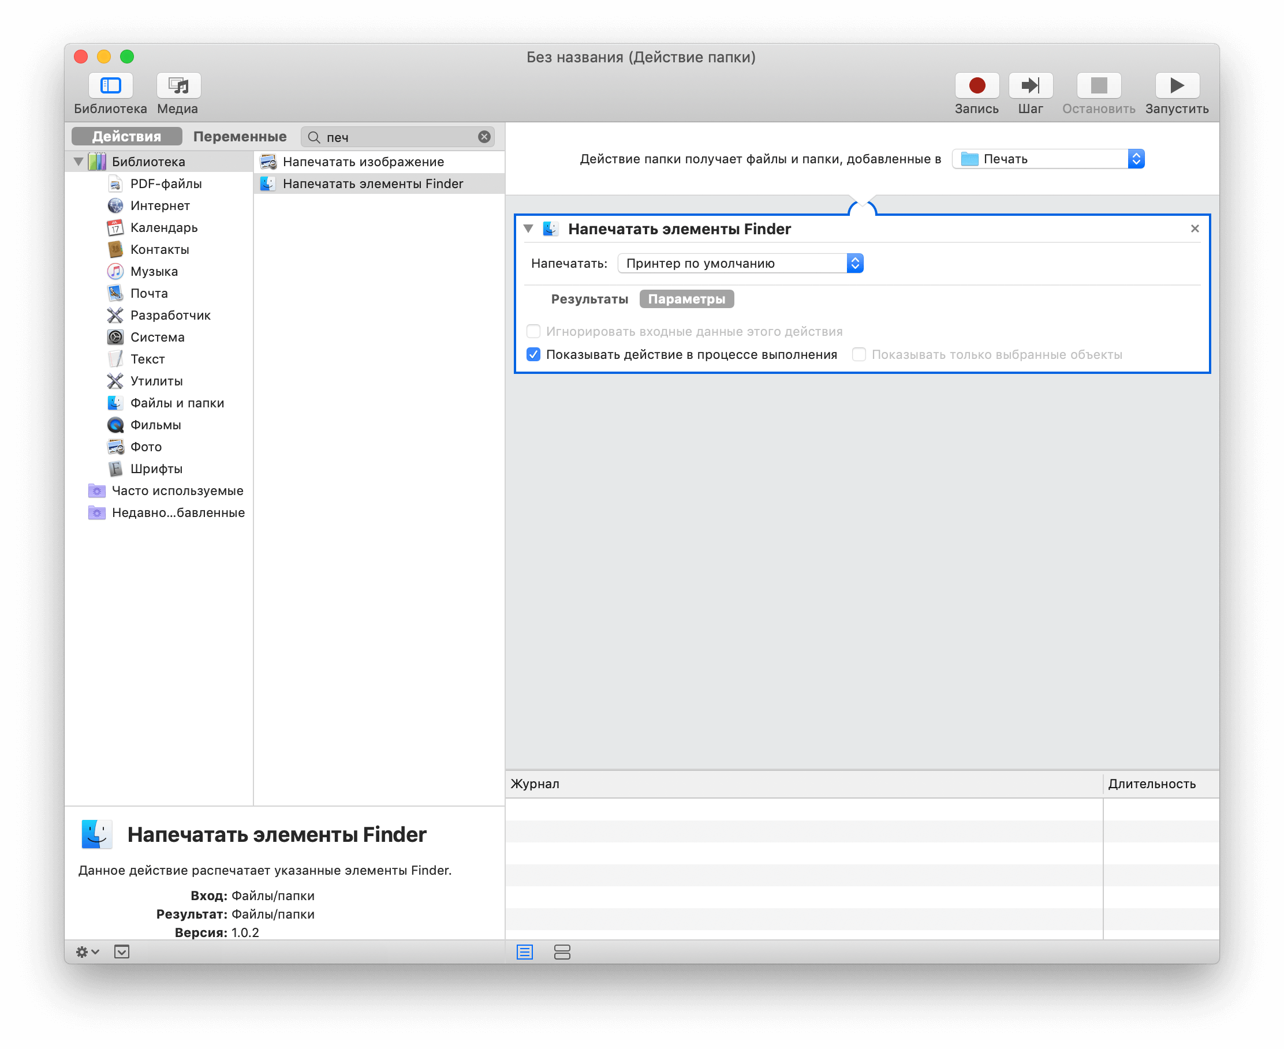Select the Утилиты category
Screen dimensions: 1284x1049
(156, 381)
